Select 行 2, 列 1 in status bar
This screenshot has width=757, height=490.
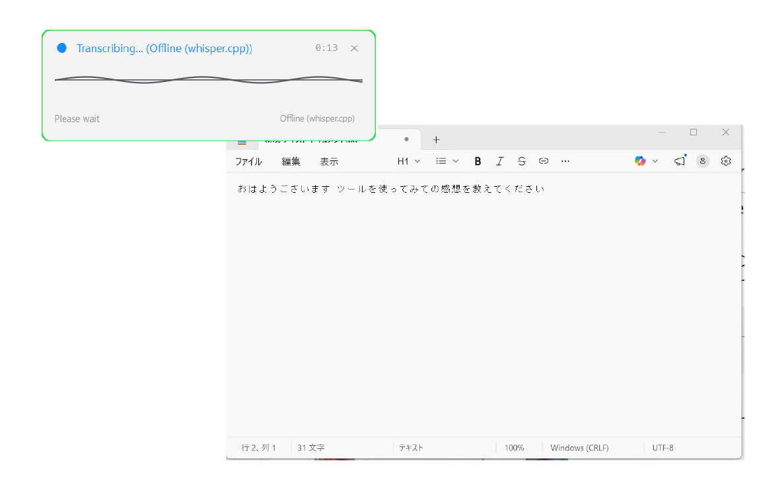[259, 448]
